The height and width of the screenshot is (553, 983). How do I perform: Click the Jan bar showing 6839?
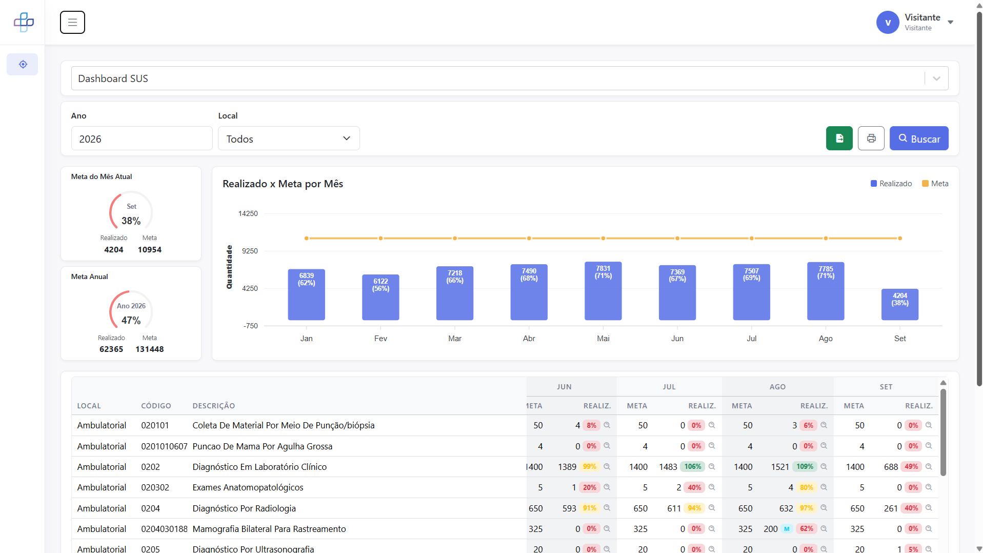(x=307, y=294)
